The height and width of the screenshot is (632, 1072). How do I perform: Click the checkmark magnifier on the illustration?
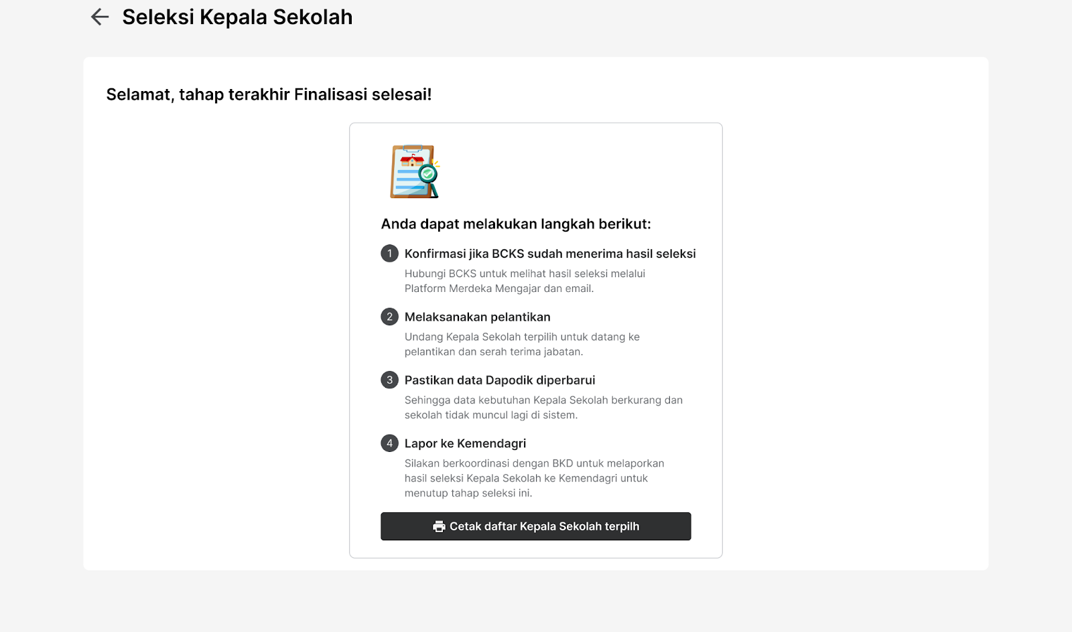[428, 175]
